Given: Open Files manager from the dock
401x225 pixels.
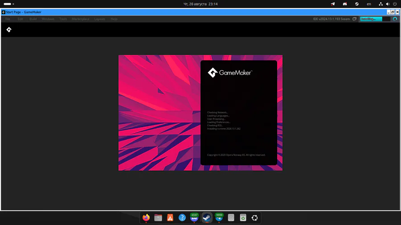Looking at the screenshot, I should point(158,217).
